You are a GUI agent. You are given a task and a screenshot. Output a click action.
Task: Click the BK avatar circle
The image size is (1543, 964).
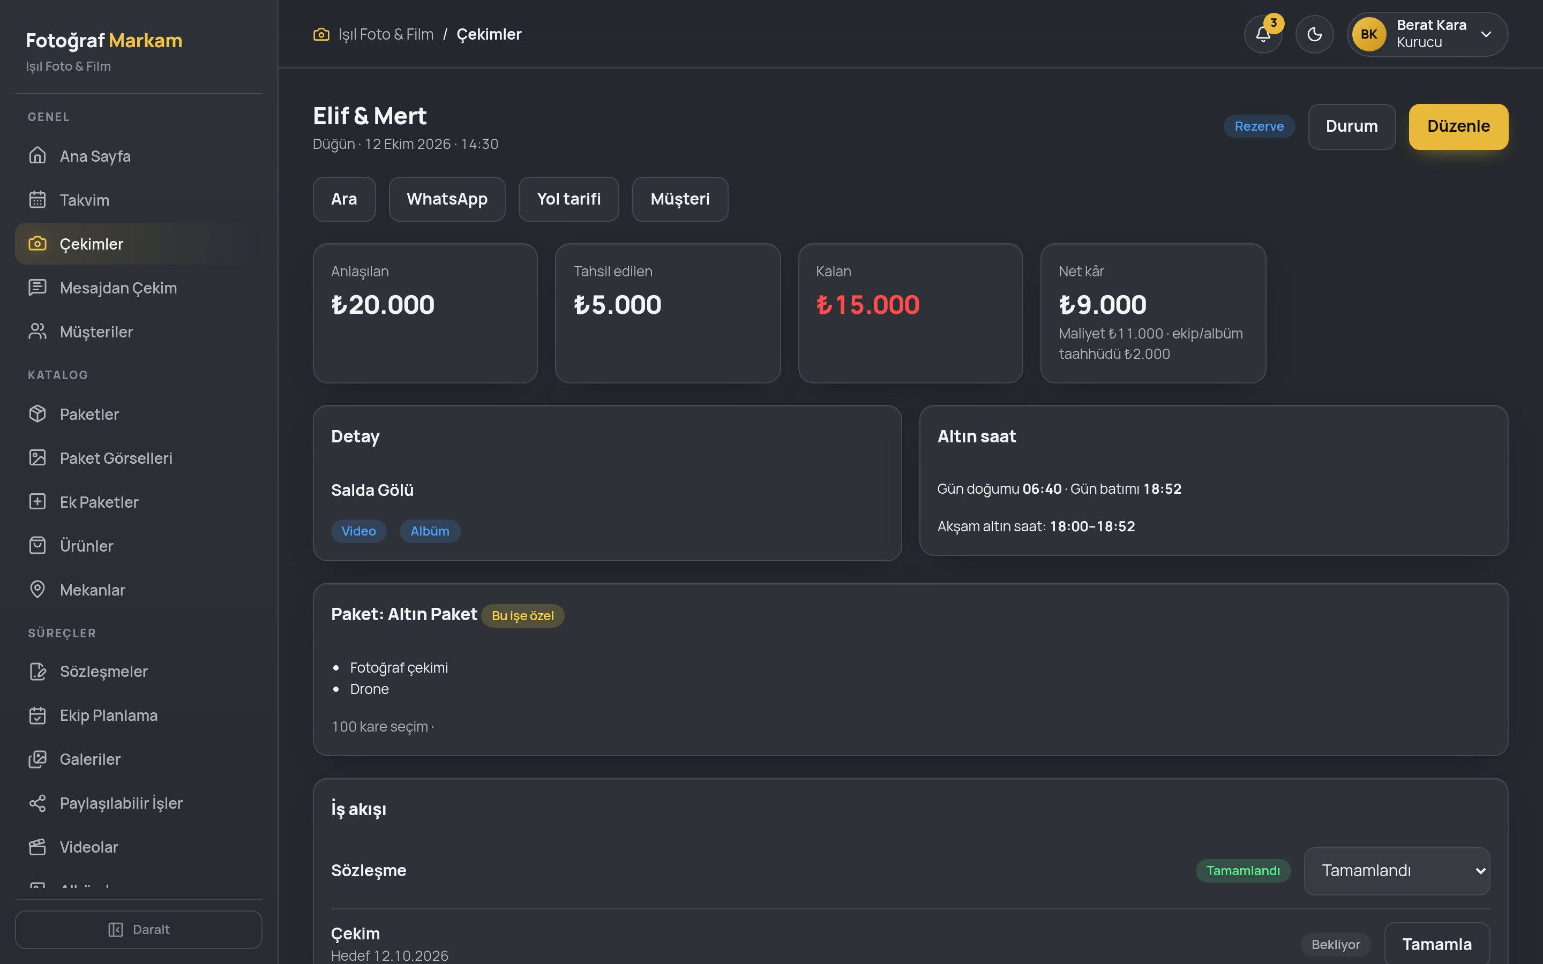pyautogui.click(x=1369, y=34)
